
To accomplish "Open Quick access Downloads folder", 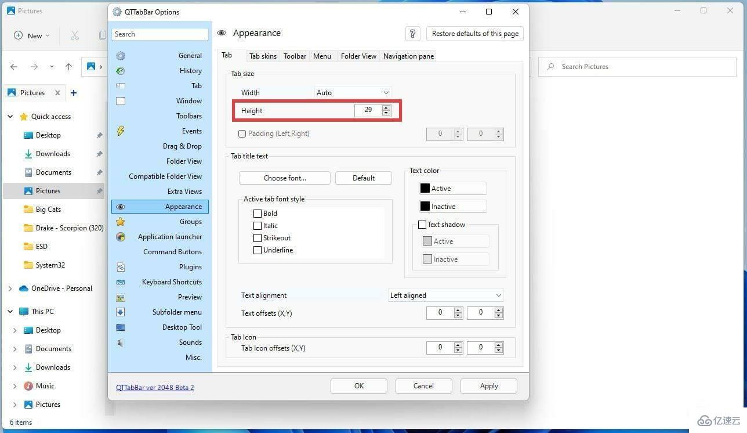I will pos(53,154).
